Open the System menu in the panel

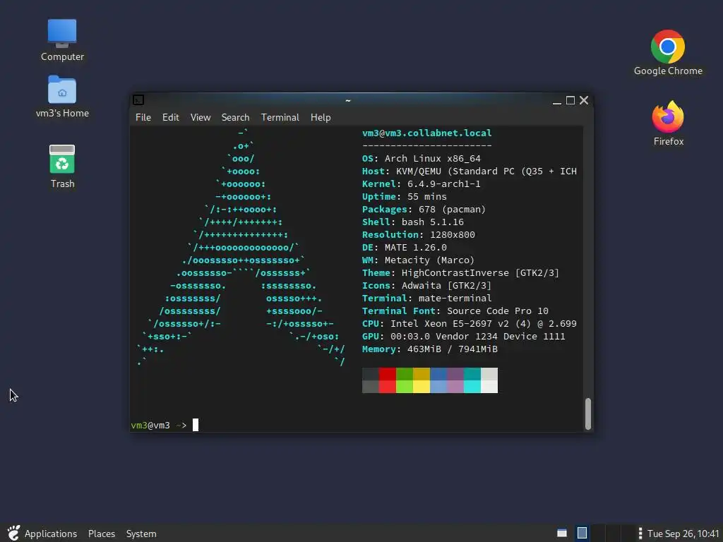pos(141,534)
